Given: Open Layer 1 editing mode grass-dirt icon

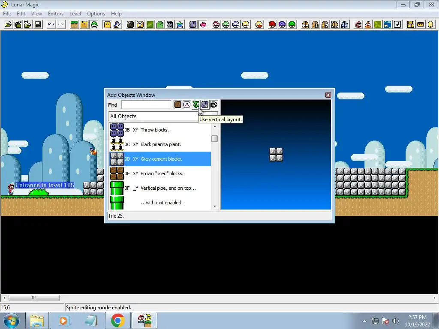Looking at the screenshot, I should tap(74, 24).
